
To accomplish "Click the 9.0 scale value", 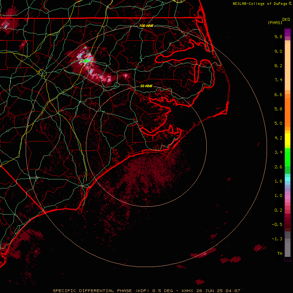I will coord(278,51).
